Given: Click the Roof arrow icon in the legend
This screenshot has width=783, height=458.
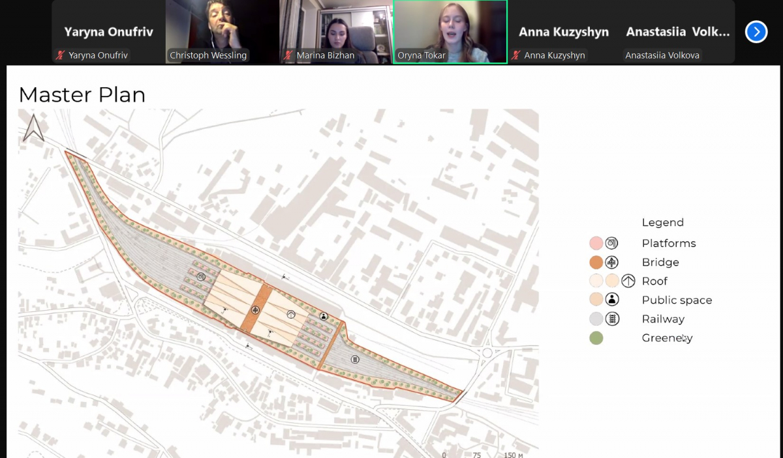Looking at the screenshot, I should [x=628, y=281].
